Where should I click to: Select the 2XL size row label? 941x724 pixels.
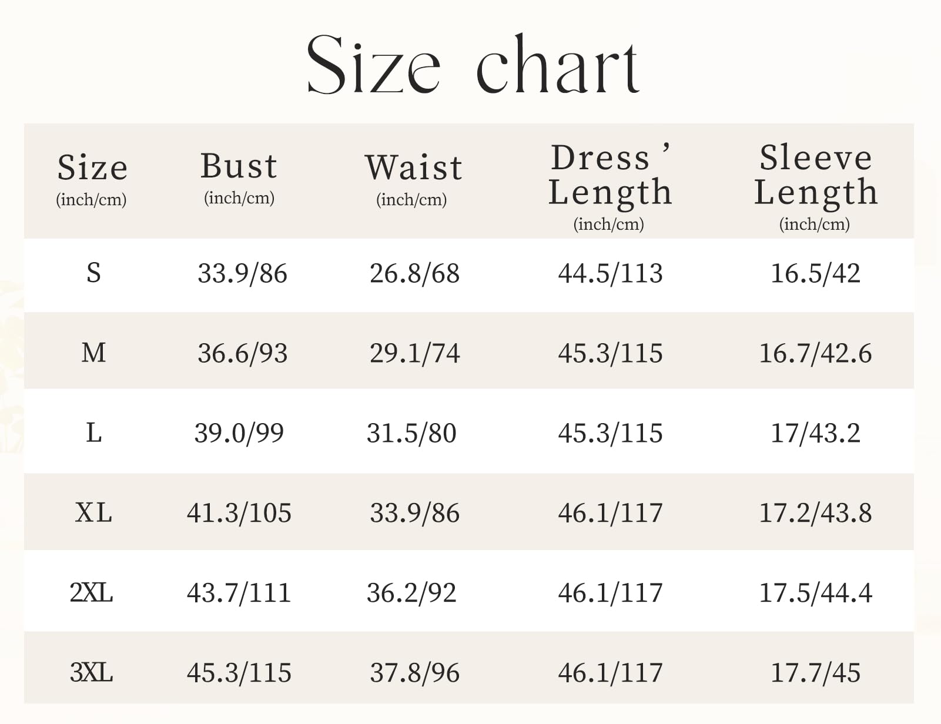(x=91, y=592)
